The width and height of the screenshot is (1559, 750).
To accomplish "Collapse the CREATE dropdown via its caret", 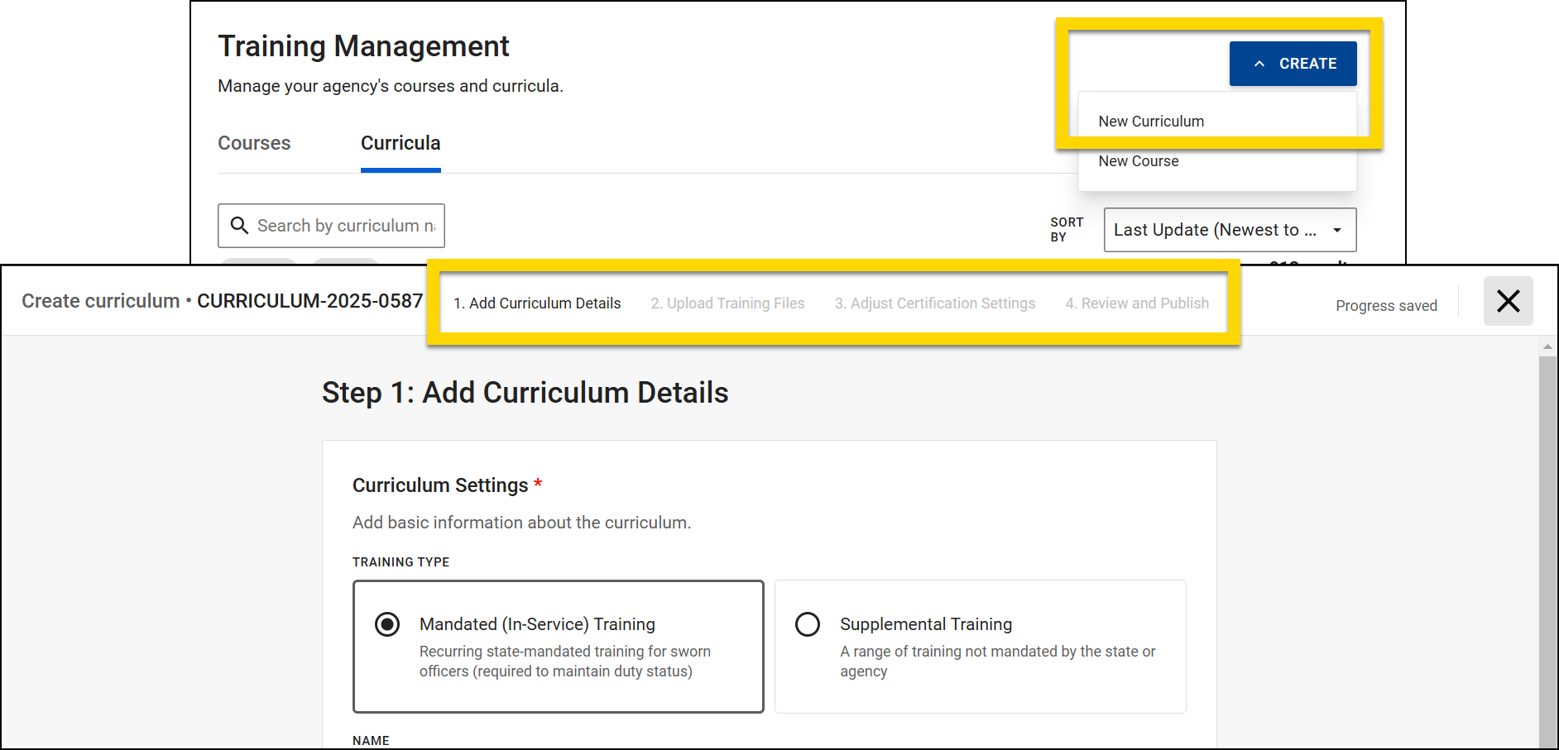I will click(x=1260, y=63).
